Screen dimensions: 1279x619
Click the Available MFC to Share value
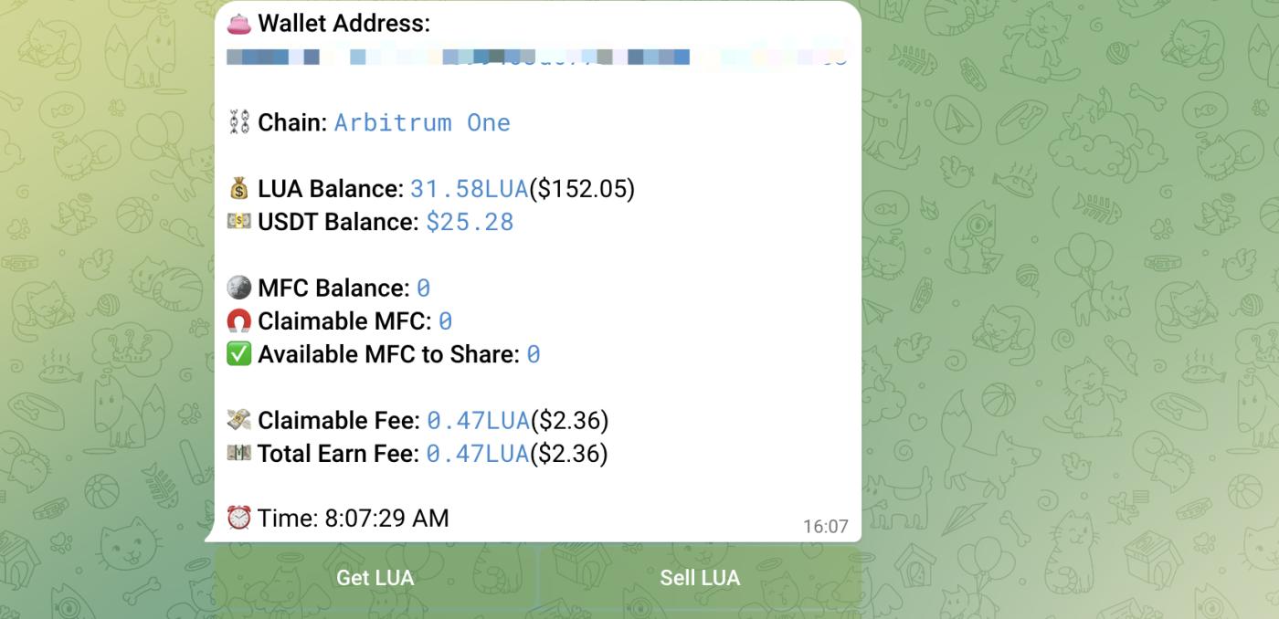point(534,354)
